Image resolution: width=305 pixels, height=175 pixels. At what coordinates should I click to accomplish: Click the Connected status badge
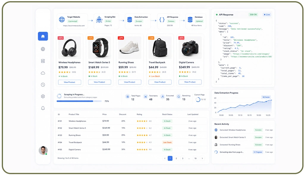pyautogui.click(x=73, y=21)
